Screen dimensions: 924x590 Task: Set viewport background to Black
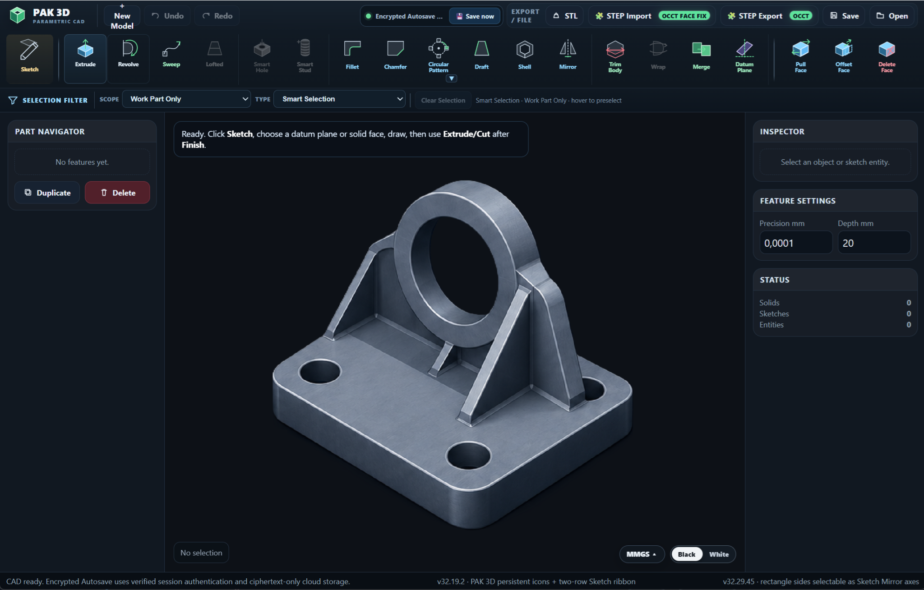click(686, 554)
